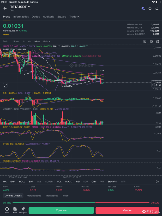Viewport: 162px width, 216px height.
Task: Open the Hub icon in the bottom bar
Action: (15, 210)
